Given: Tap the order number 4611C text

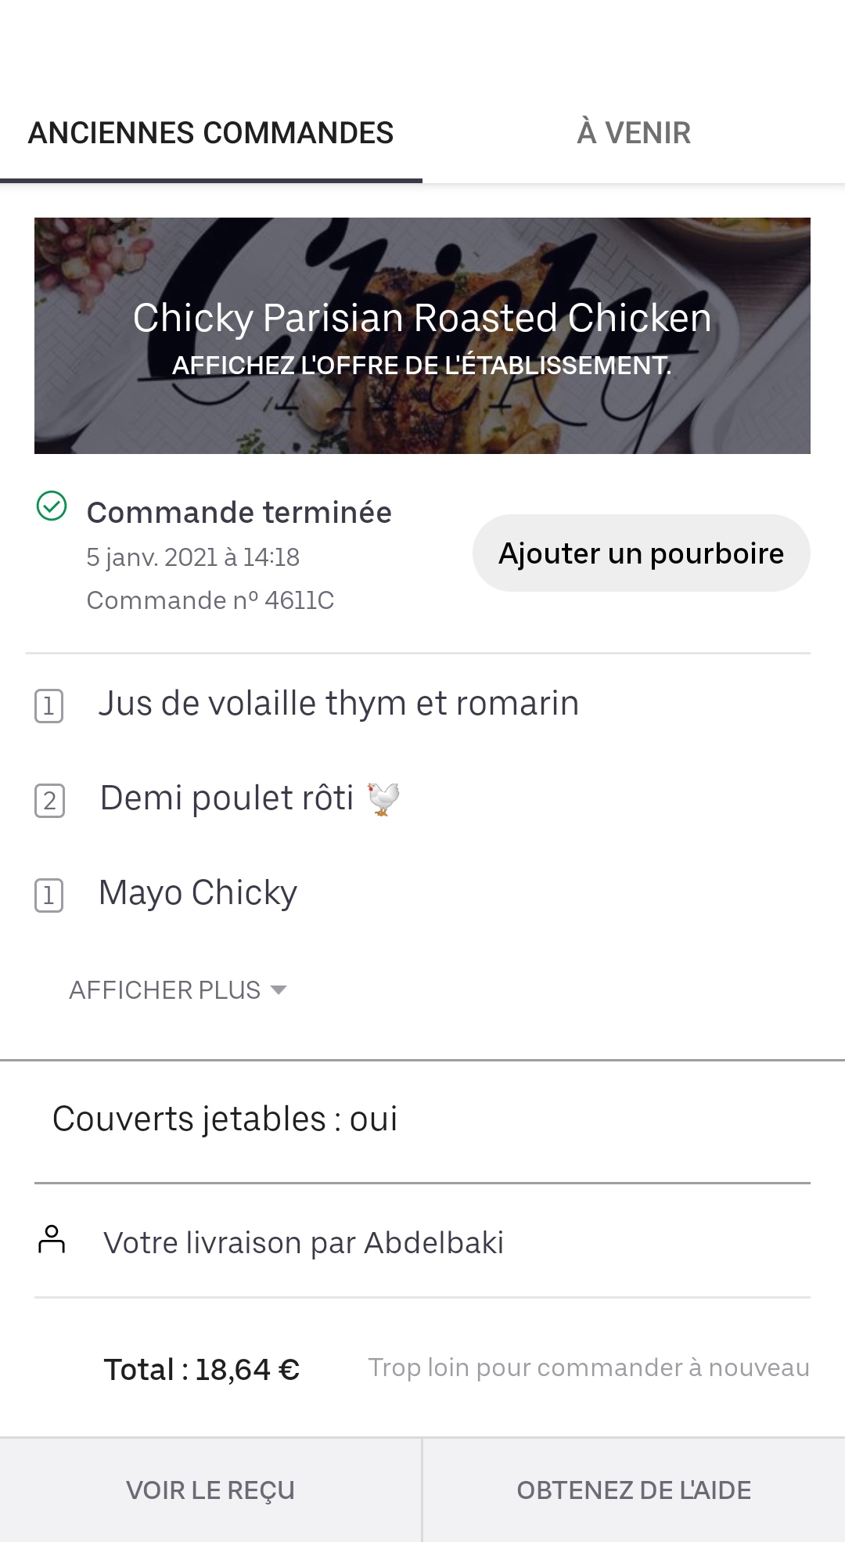Looking at the screenshot, I should click(210, 600).
